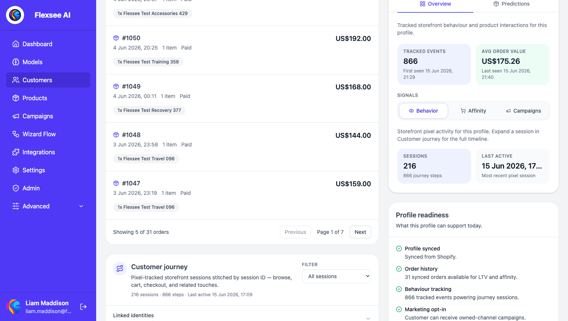Click the Admin shield icon
The height and width of the screenshot is (321, 568).
tap(16, 188)
